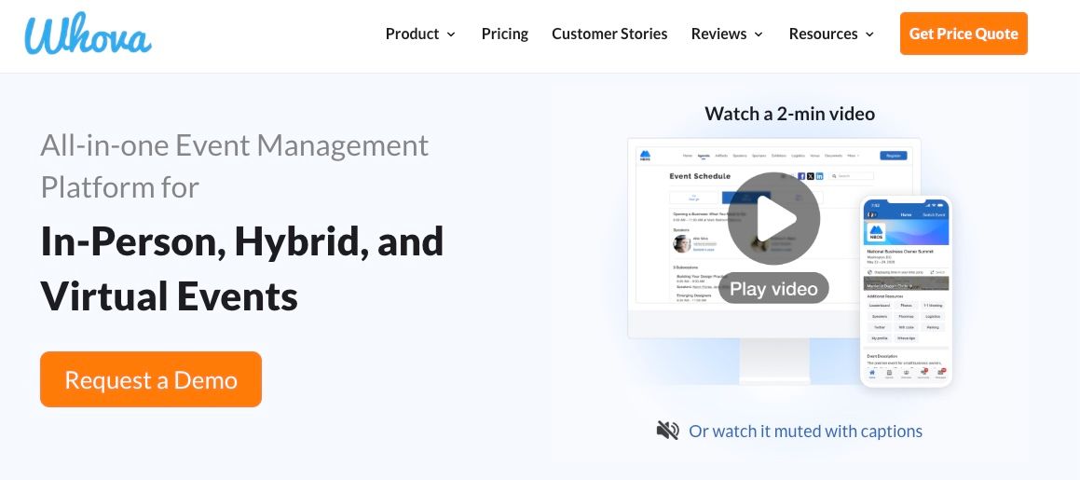Click the blue Register button in preview

[892, 156]
